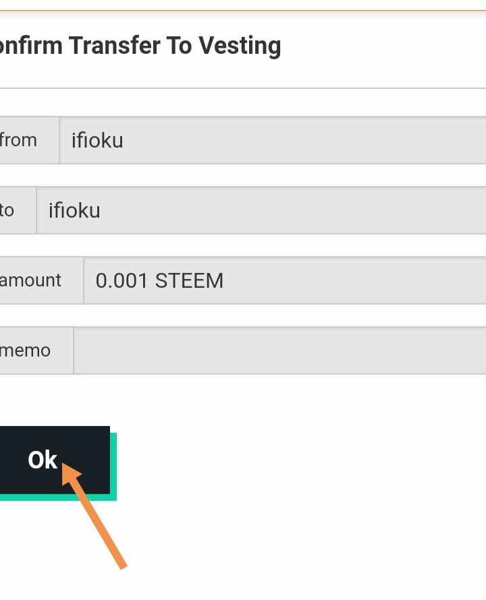Screen dimensions: 486x600
Task: Click the 'STEEM' text in amount field
Action: click(x=189, y=280)
